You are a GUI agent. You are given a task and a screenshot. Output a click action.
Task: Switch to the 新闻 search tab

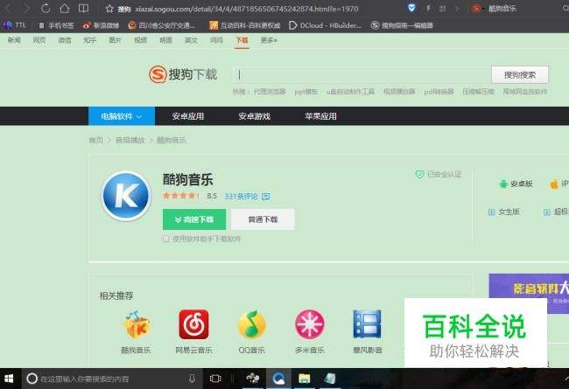tap(14, 40)
